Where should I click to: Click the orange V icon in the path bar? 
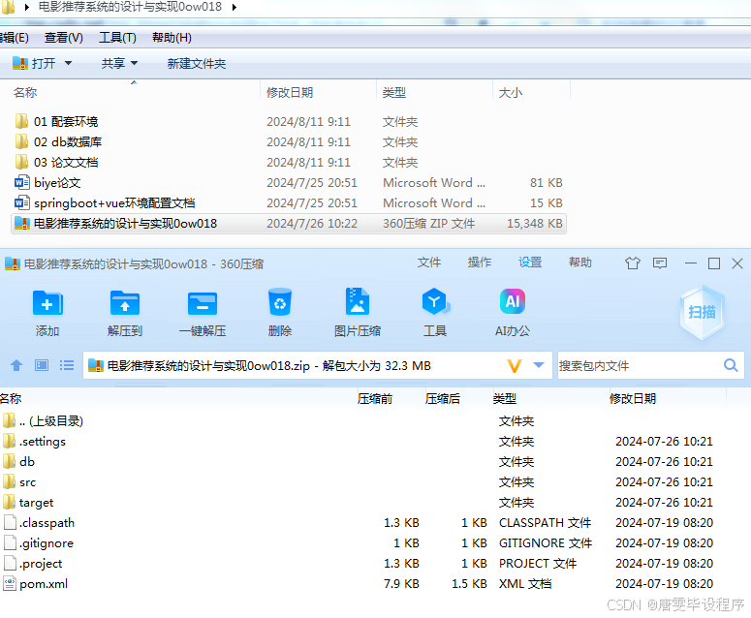click(514, 366)
